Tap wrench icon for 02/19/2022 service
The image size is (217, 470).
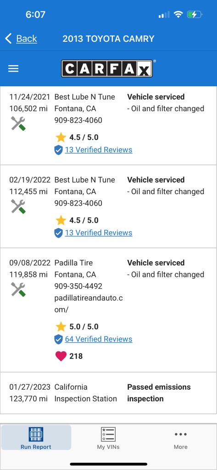[18, 207]
